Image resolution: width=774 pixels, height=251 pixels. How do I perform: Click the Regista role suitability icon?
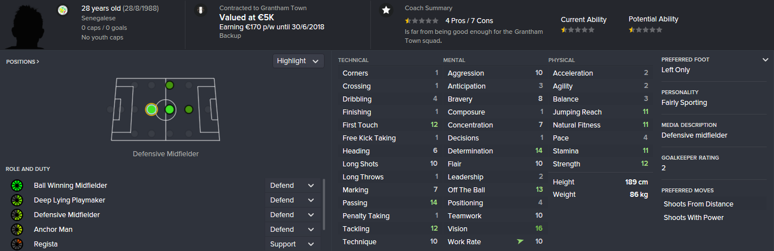tap(16, 244)
